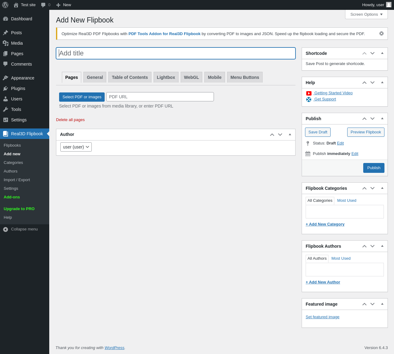This screenshot has height=354, width=394.
Task: Click the Pages icon in sidebar
Action: pos(6,54)
